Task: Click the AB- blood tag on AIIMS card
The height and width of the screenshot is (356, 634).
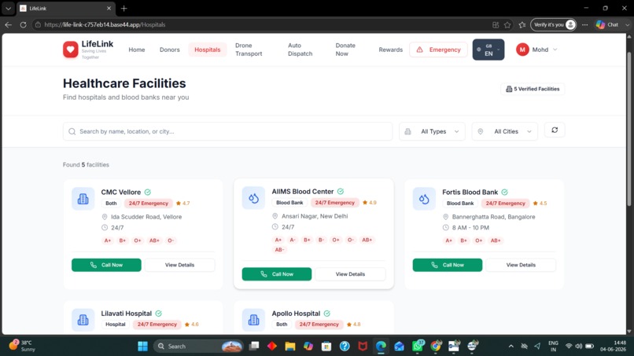Action: pos(279,250)
